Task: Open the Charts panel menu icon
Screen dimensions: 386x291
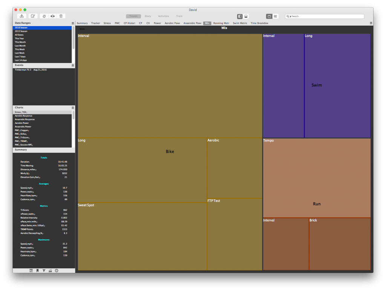Action: point(73,108)
